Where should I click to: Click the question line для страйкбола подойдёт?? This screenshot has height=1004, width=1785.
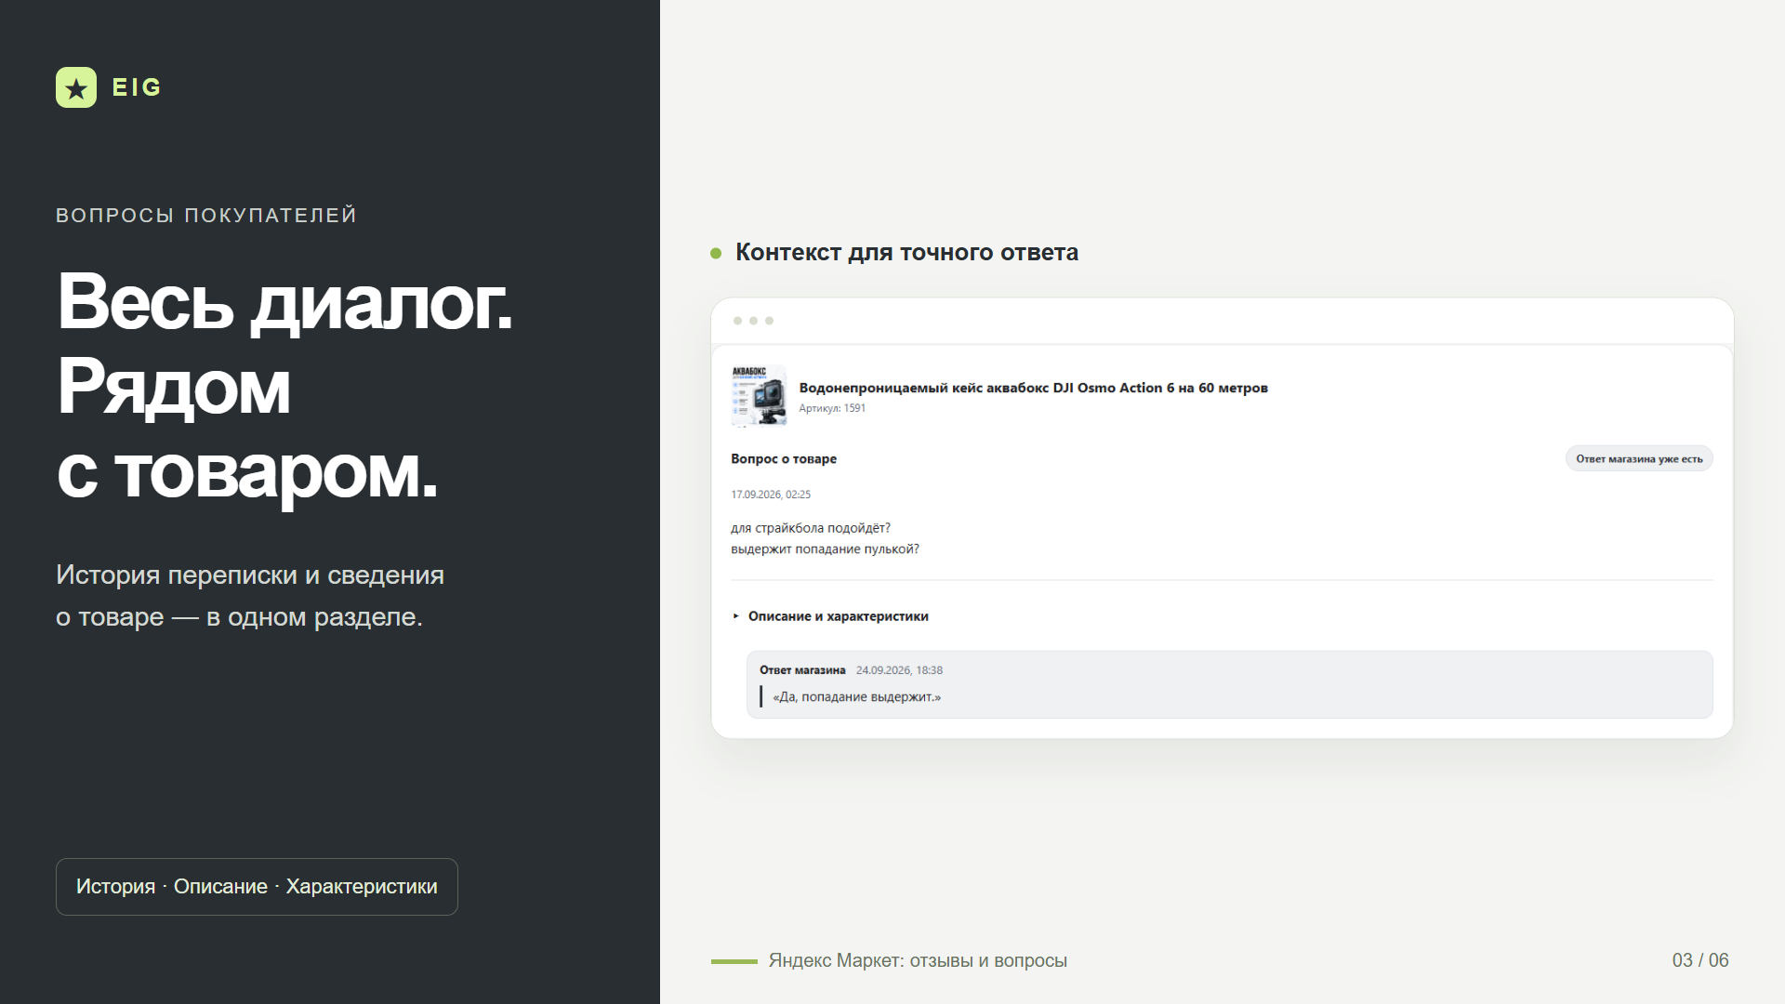click(x=811, y=528)
